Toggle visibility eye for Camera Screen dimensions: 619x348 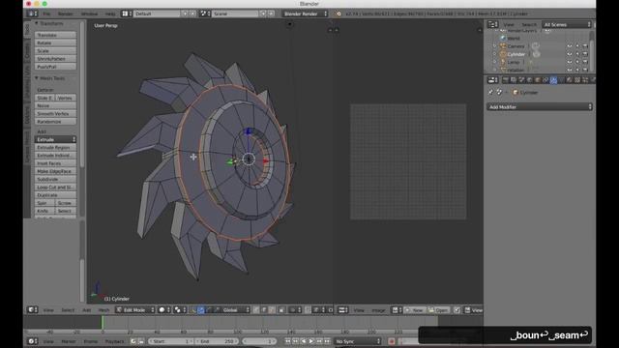(x=570, y=46)
